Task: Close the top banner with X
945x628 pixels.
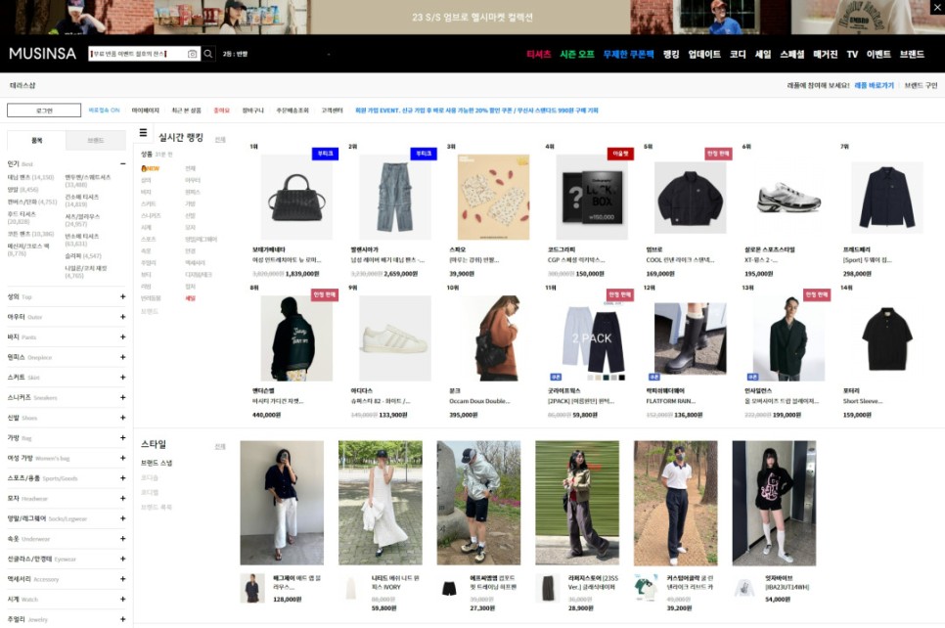Action: (x=936, y=7)
